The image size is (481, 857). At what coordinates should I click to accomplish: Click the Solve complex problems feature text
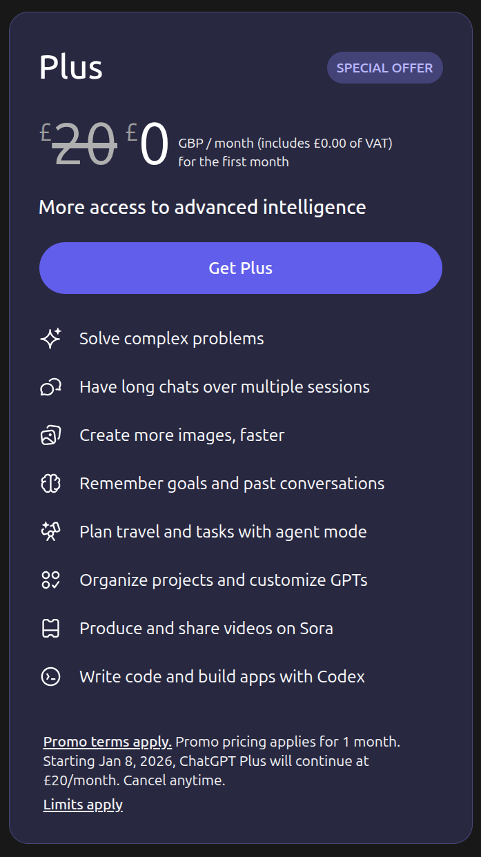coord(171,339)
